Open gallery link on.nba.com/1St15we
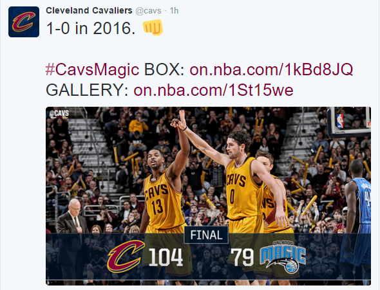380x290 pixels. tap(213, 90)
